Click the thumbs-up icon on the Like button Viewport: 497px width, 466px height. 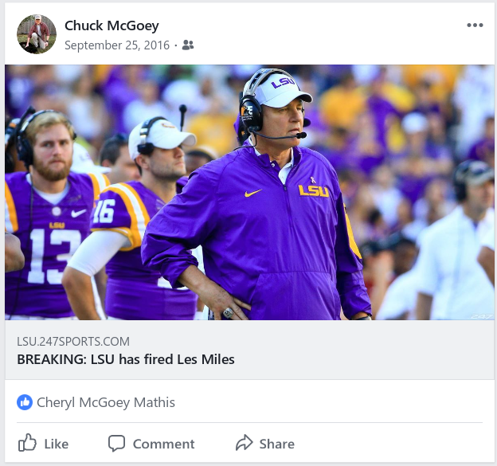[27, 443]
